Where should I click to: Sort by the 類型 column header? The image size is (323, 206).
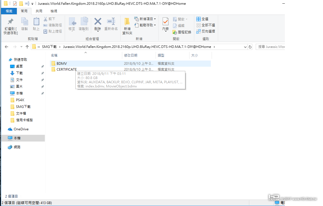click(x=161, y=55)
